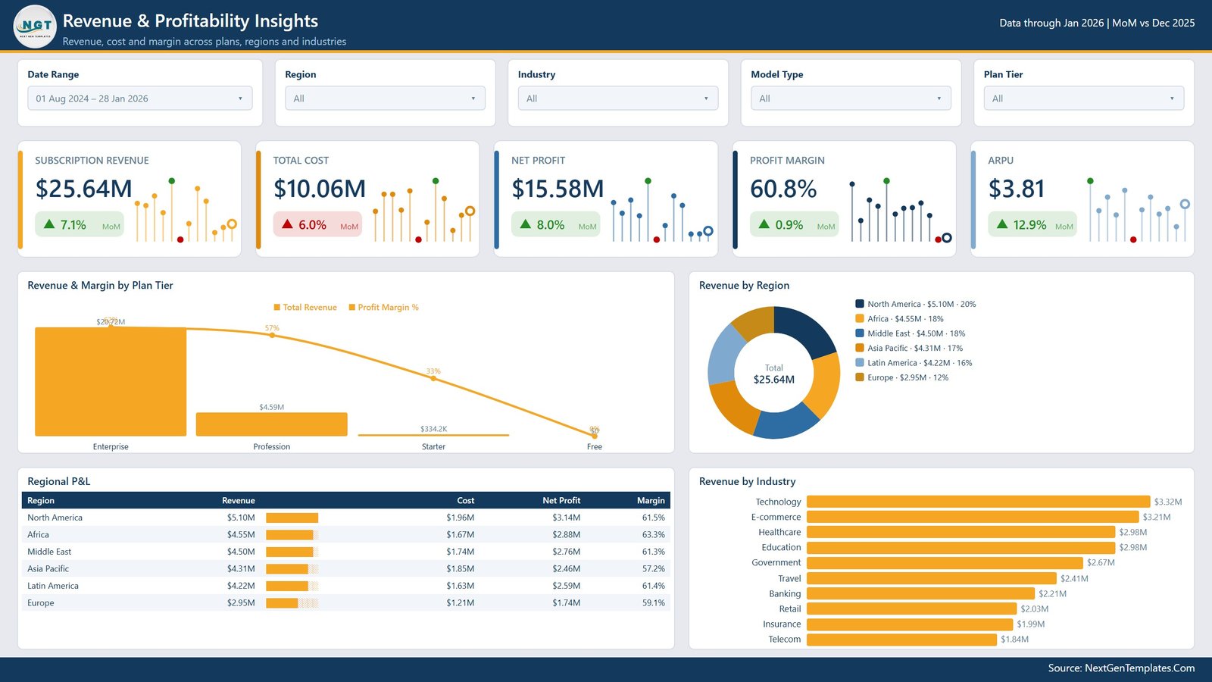Click the E-commerce industry bar

(x=973, y=517)
